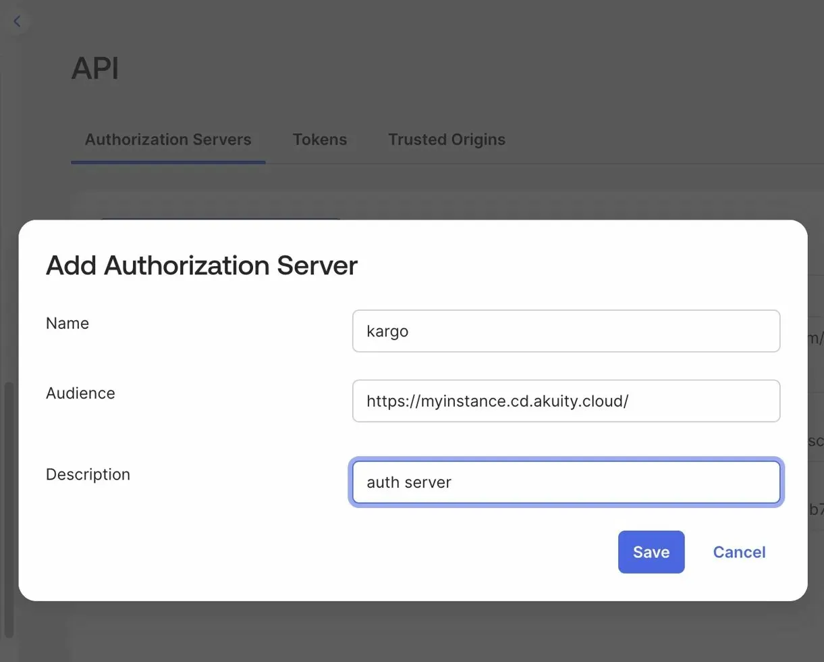Cancel the Add Authorization Server dialog
The width and height of the screenshot is (824, 662).
739,552
